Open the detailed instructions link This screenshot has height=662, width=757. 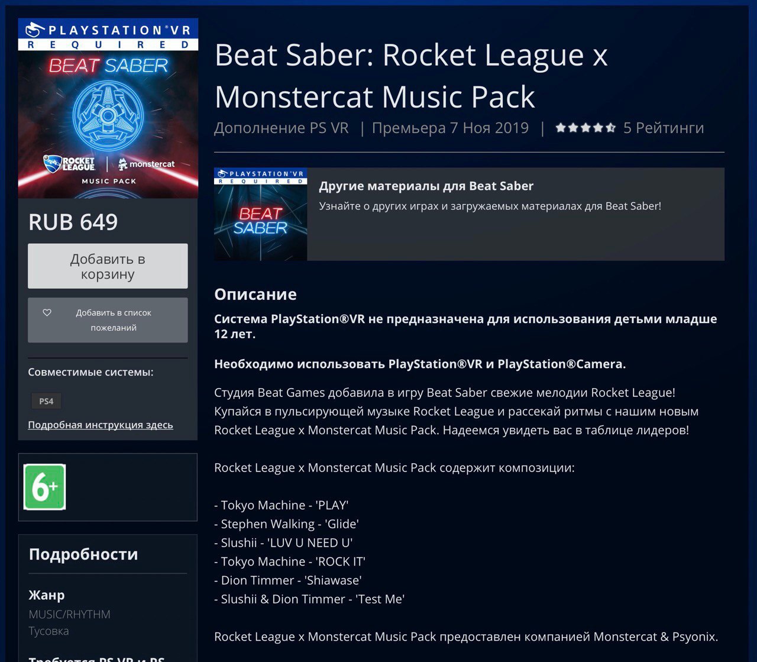coord(101,425)
